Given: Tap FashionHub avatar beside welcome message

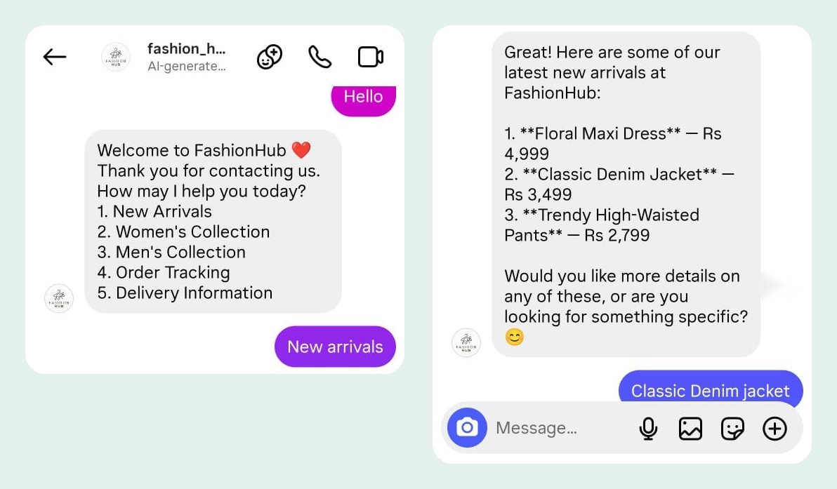Looking at the screenshot, I should click(59, 298).
